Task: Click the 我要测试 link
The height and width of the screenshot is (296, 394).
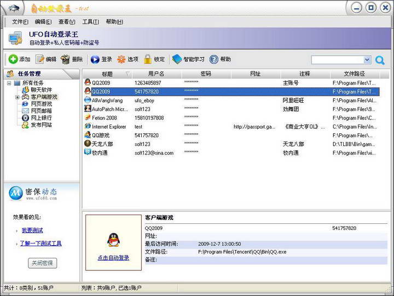Action: click(x=32, y=230)
